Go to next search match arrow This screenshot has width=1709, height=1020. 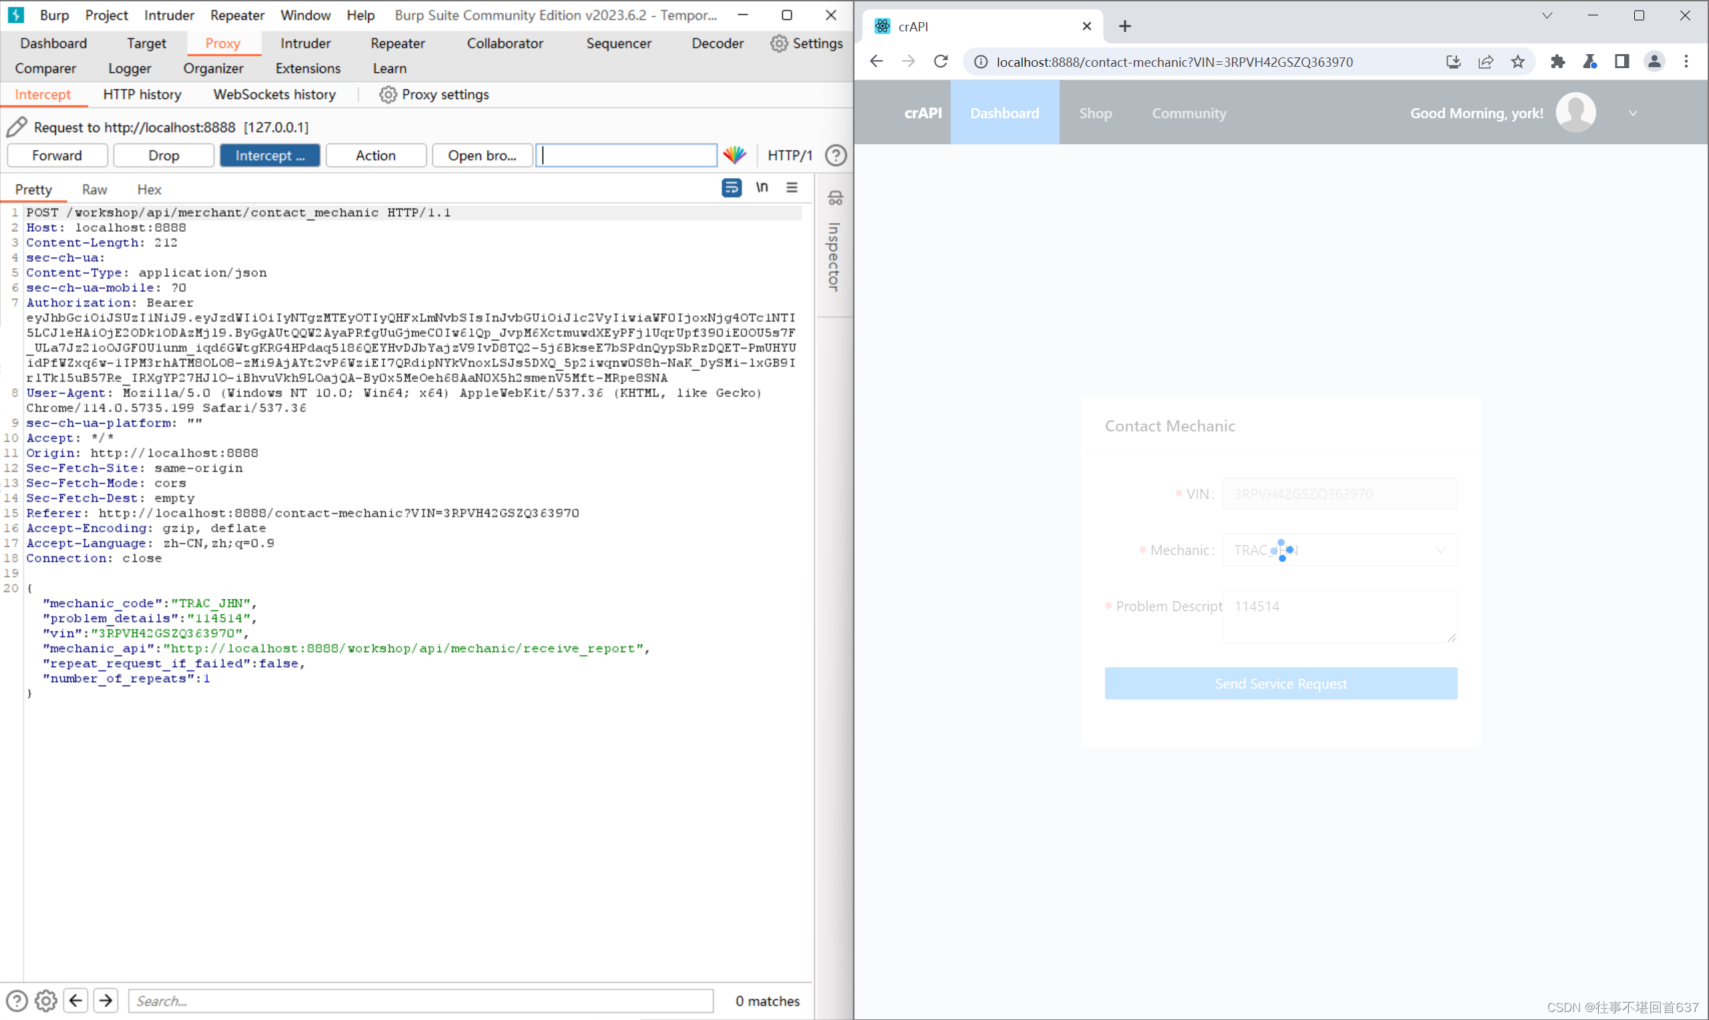click(106, 1000)
